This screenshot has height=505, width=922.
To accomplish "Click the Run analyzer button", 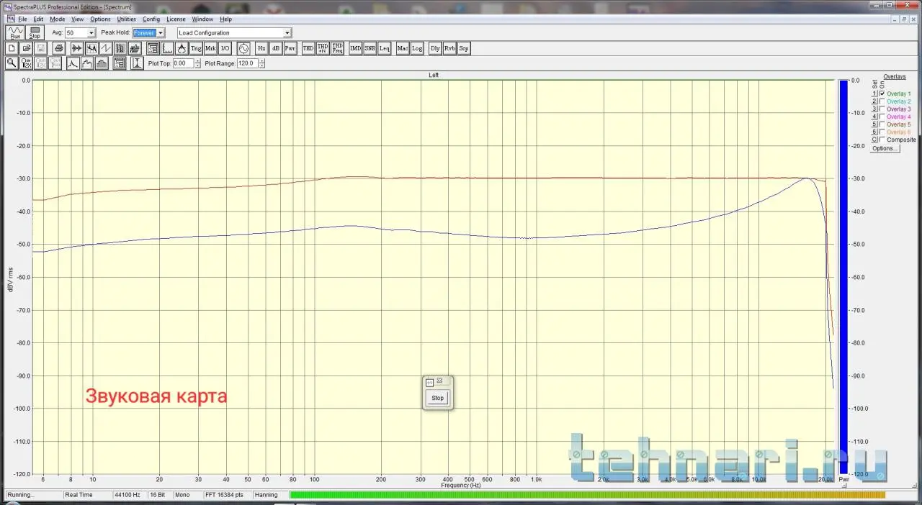I will tap(15, 32).
